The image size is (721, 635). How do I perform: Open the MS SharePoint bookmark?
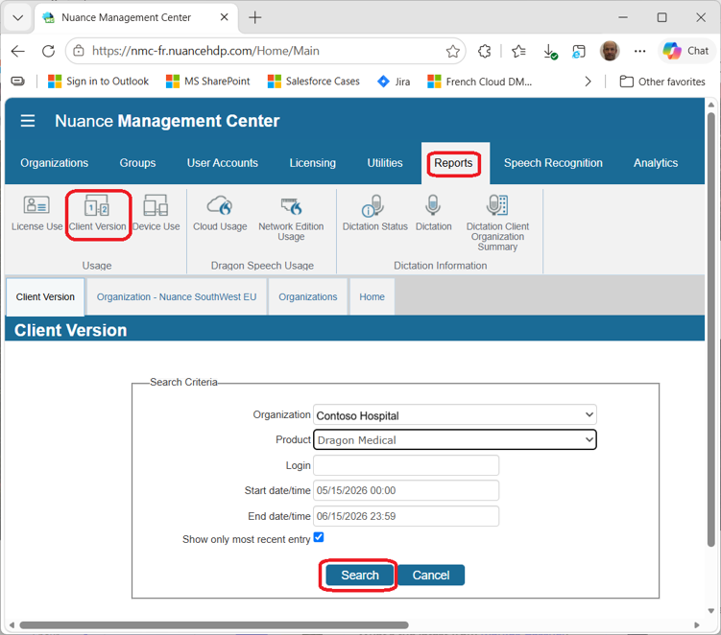click(207, 82)
